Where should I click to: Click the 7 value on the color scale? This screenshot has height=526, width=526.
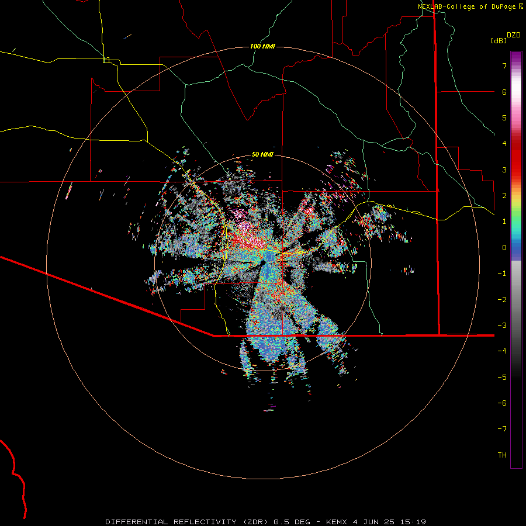(x=504, y=65)
